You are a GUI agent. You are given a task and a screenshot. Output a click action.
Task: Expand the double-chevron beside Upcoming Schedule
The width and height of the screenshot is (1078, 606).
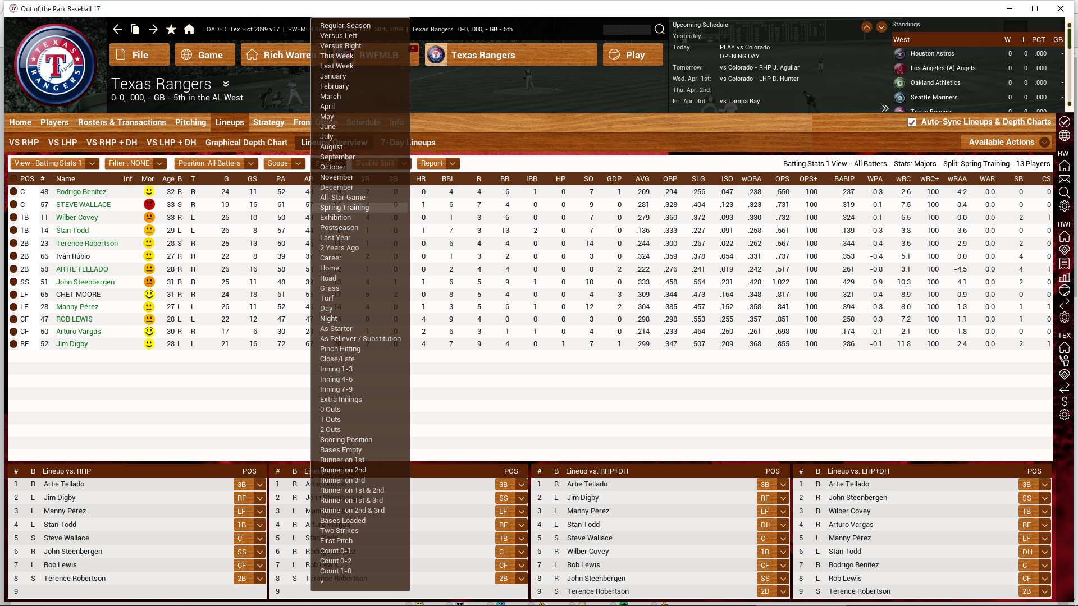(885, 108)
